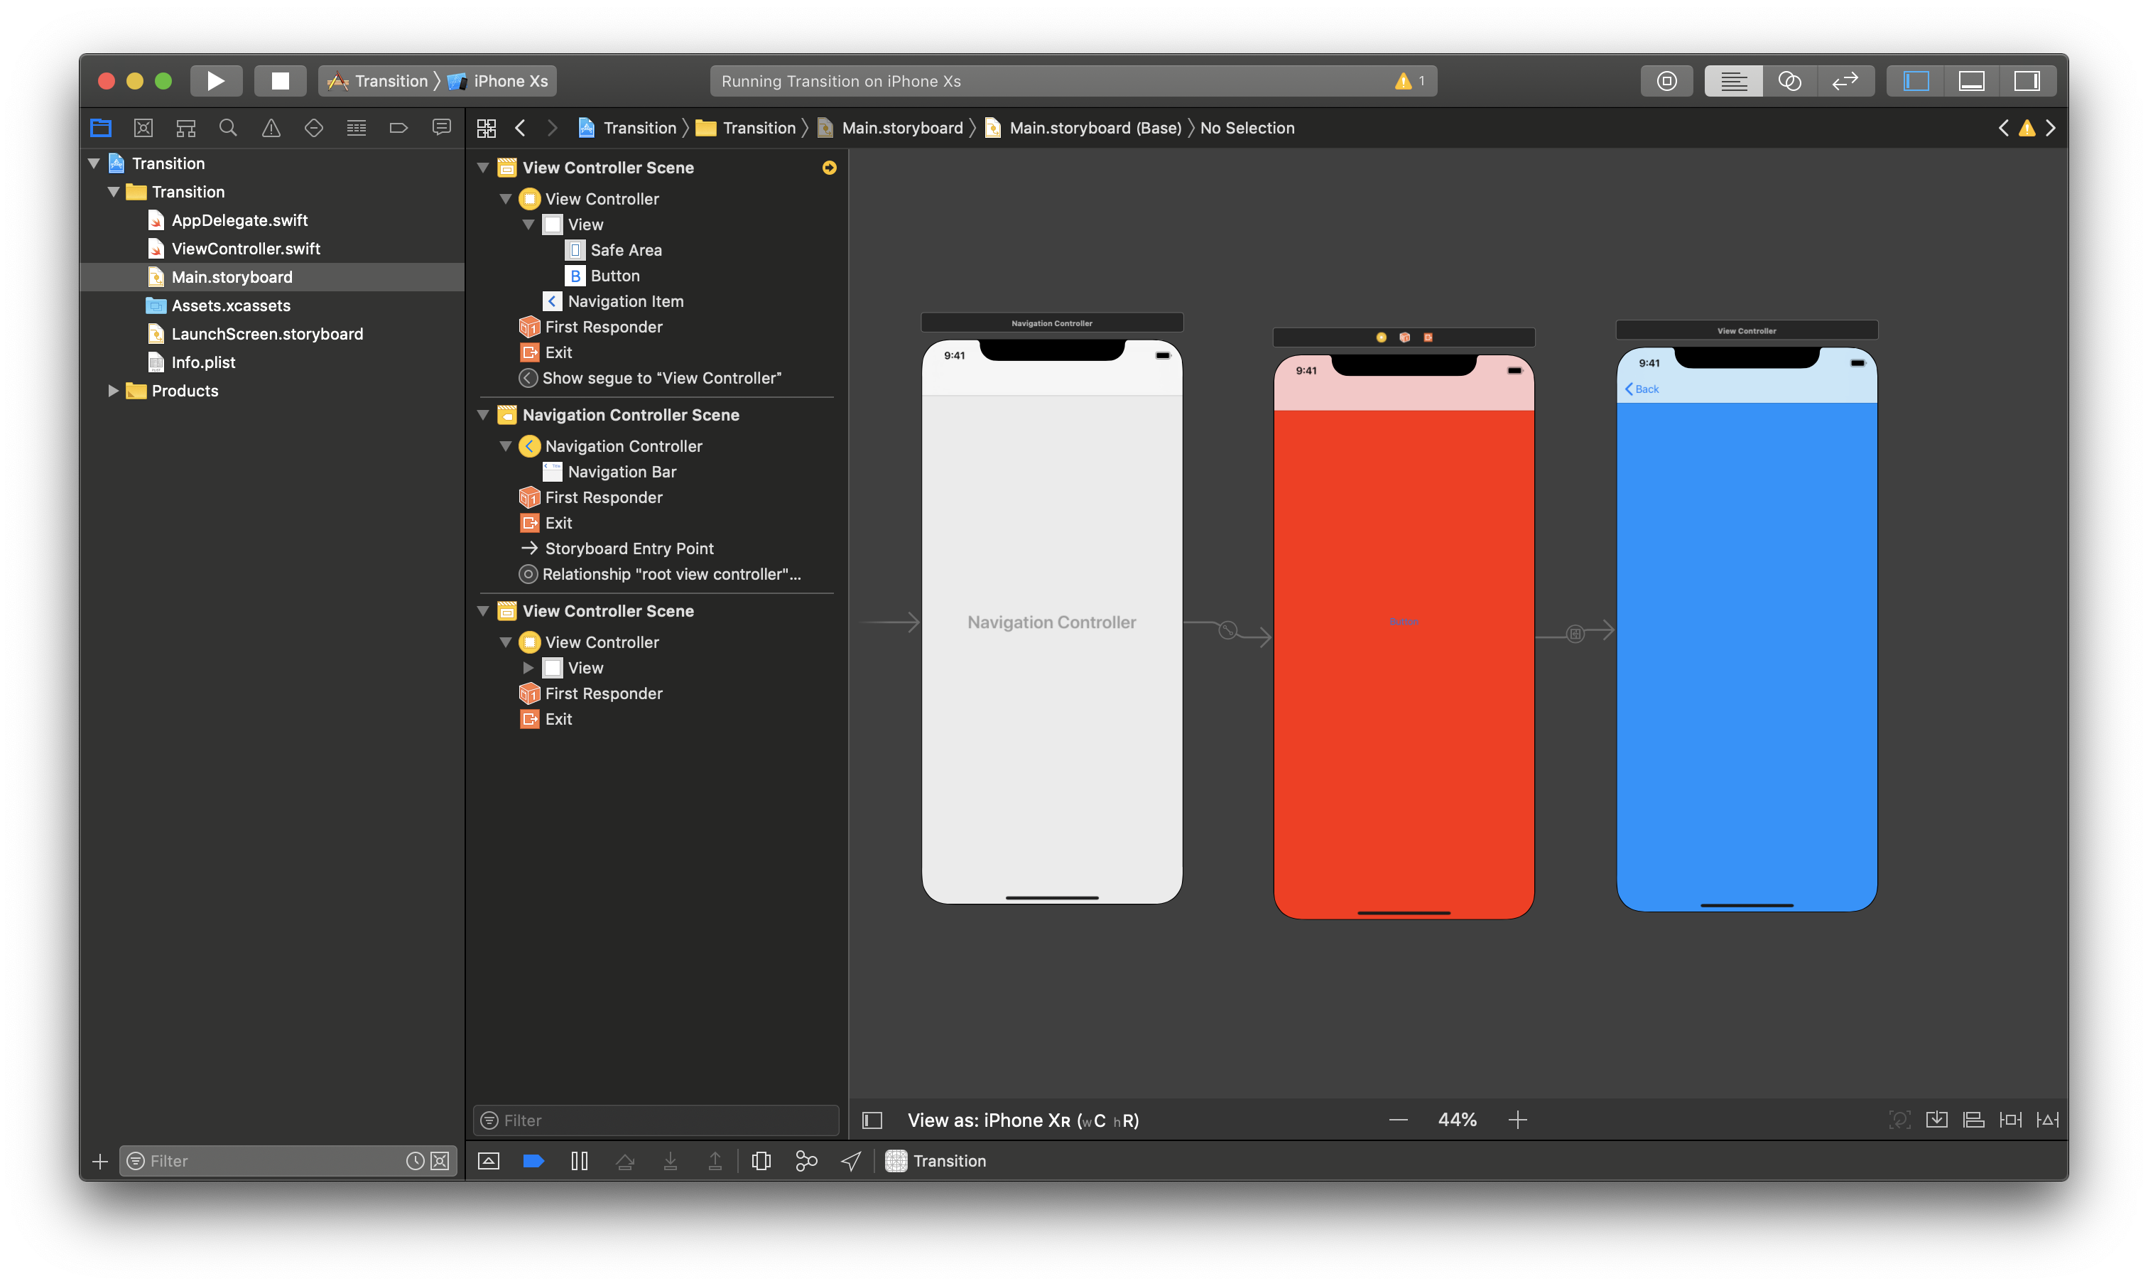Click the Run (play) button
2148x1286 pixels.
216,80
